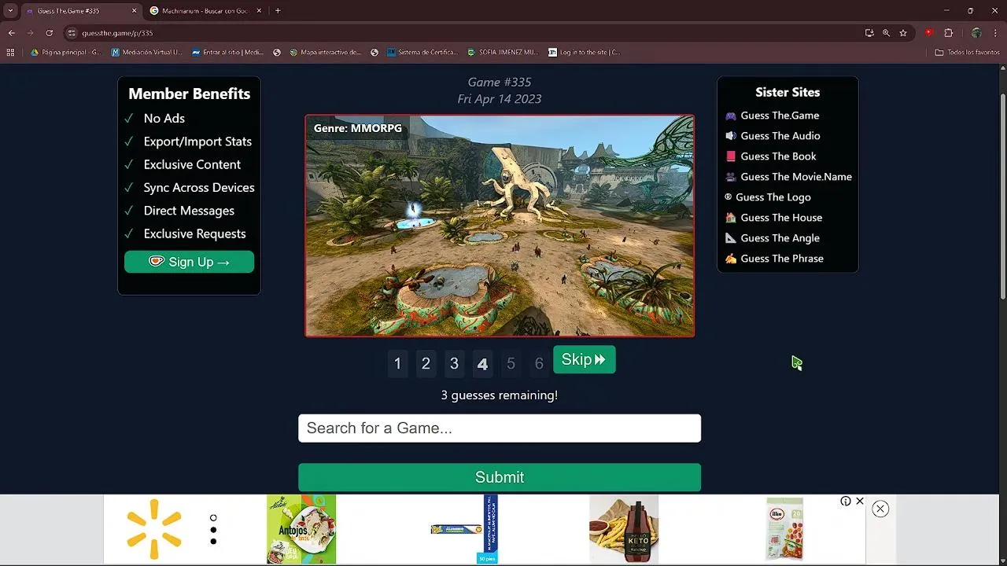Click the Skip button
Image resolution: width=1007 pixels, height=566 pixels.
(x=584, y=359)
